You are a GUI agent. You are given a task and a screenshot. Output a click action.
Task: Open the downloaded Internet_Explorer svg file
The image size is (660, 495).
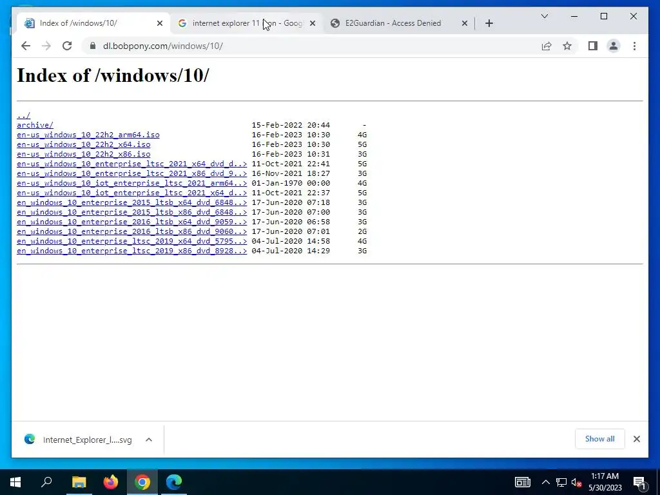tap(78, 440)
